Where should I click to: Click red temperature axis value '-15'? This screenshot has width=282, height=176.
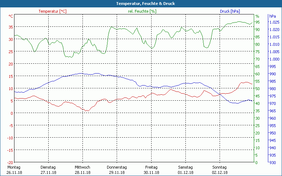point(10,150)
